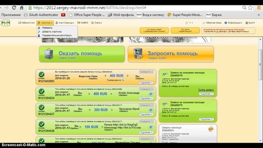The height and width of the screenshot is (148, 263).
Task: Open Сообщения on order R121394427
Action: [146, 105]
